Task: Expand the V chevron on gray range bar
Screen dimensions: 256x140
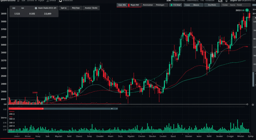Action: point(112,109)
